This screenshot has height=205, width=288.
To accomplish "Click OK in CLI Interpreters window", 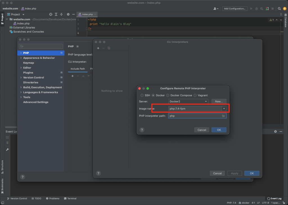I will pyautogui.click(x=252, y=173).
